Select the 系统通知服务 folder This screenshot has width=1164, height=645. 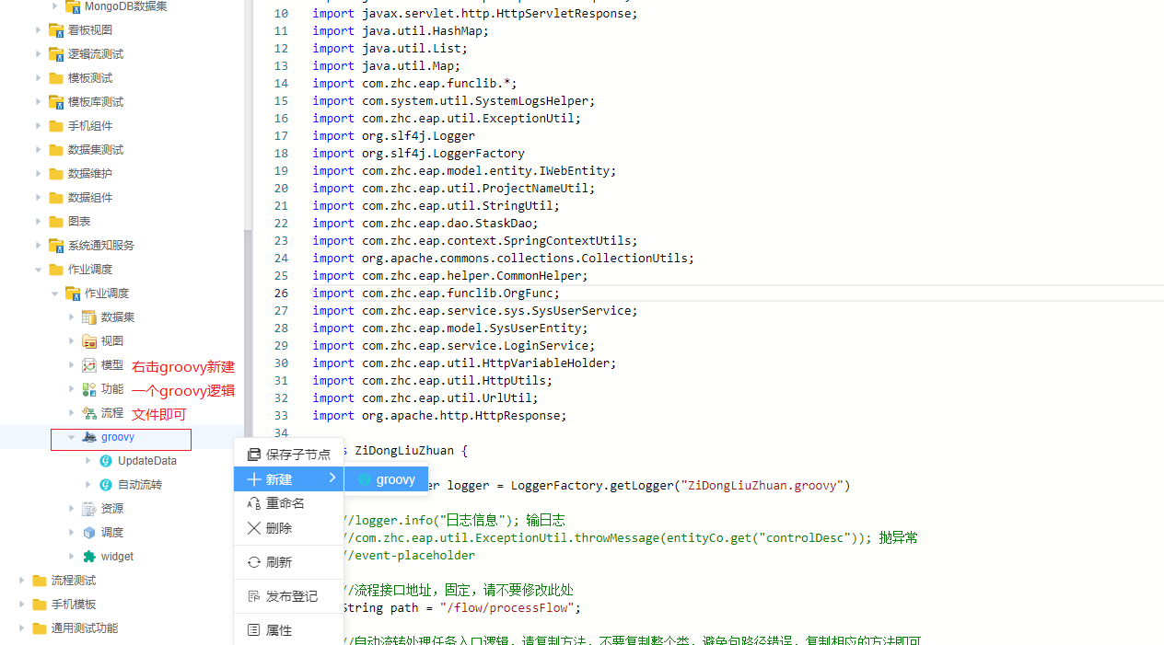tap(100, 246)
